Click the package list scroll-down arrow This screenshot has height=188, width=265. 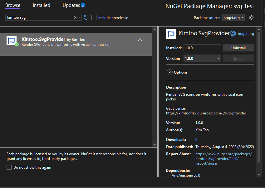154,145
